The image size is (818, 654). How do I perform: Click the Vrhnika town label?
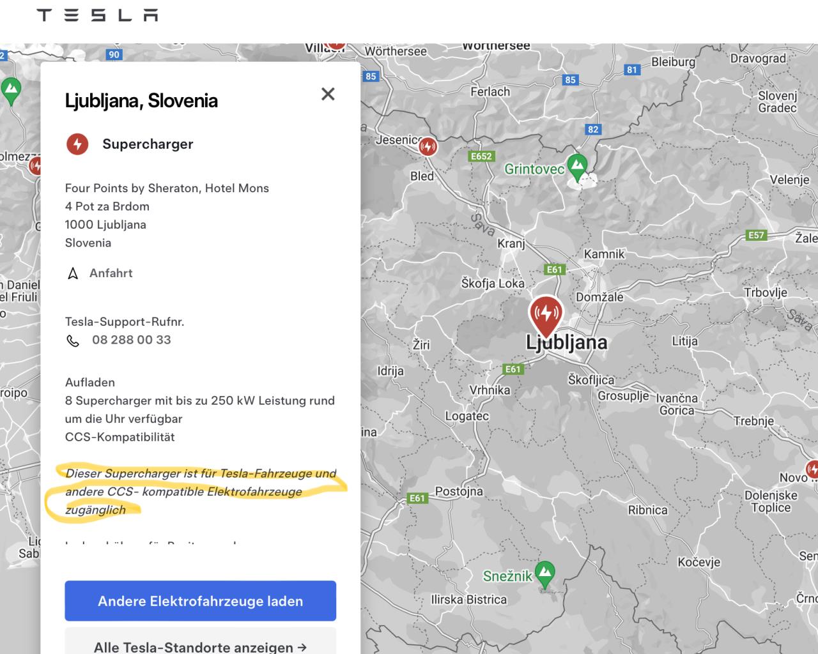tap(490, 390)
